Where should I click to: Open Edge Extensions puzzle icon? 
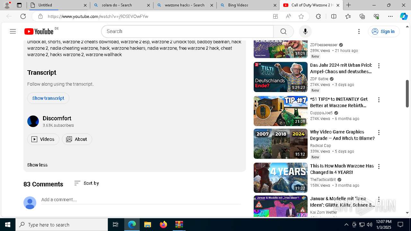coord(318,16)
